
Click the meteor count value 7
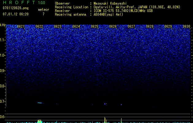click(44, 14)
